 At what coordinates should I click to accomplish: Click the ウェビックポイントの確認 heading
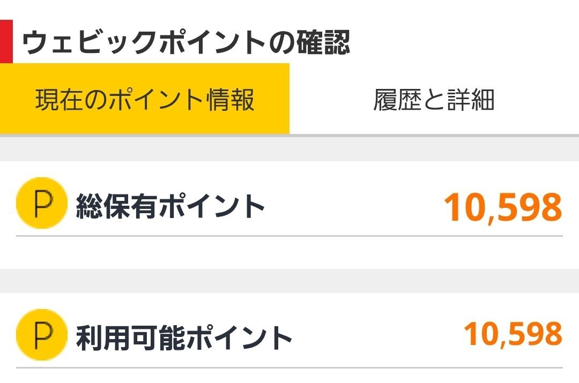pyautogui.click(x=185, y=42)
